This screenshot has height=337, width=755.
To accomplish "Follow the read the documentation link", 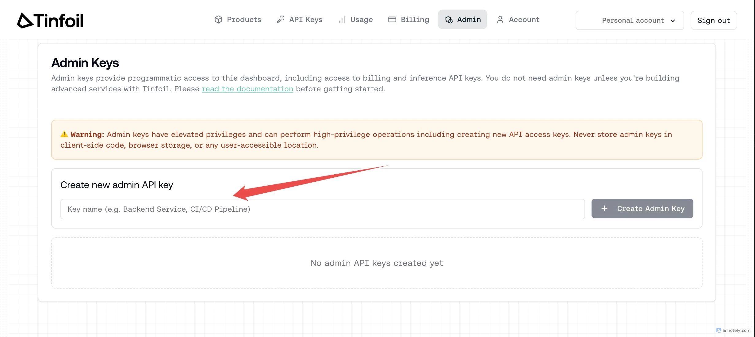I will click(247, 89).
